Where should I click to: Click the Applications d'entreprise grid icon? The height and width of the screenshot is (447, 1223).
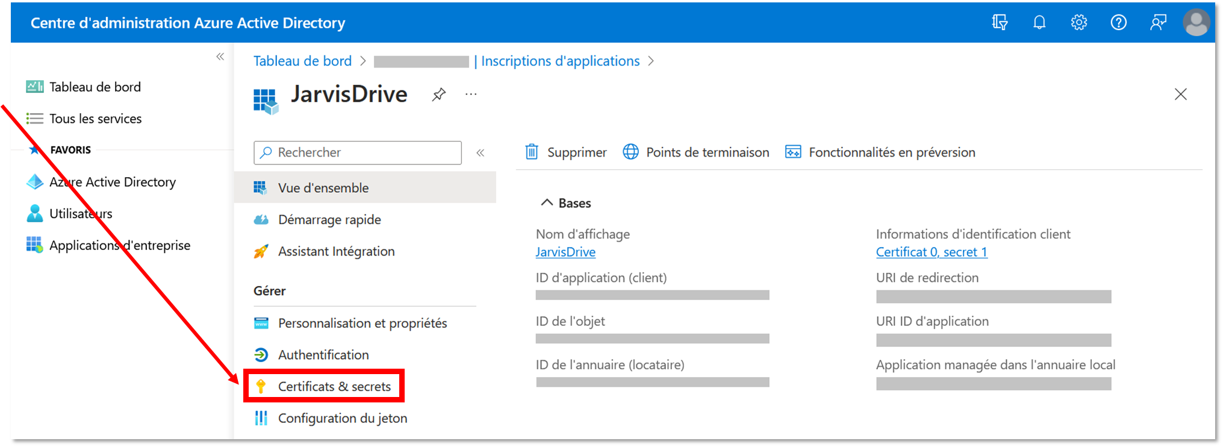[35, 245]
